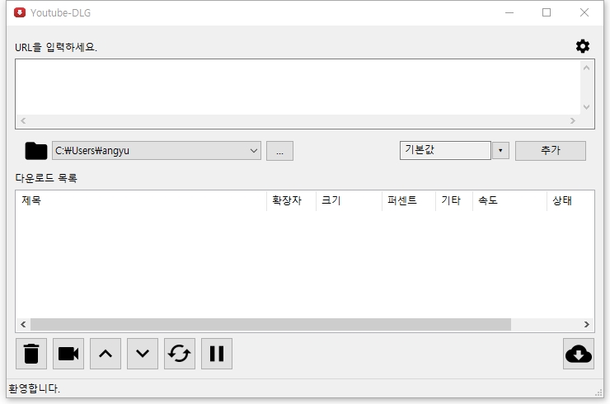Click the 퍼센트 column header
The width and height of the screenshot is (610, 404).
click(x=409, y=200)
